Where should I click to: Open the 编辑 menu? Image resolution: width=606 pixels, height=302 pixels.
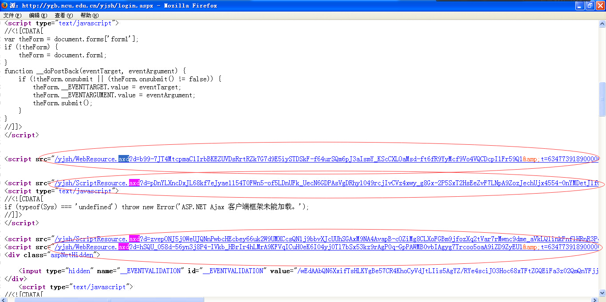coord(38,16)
